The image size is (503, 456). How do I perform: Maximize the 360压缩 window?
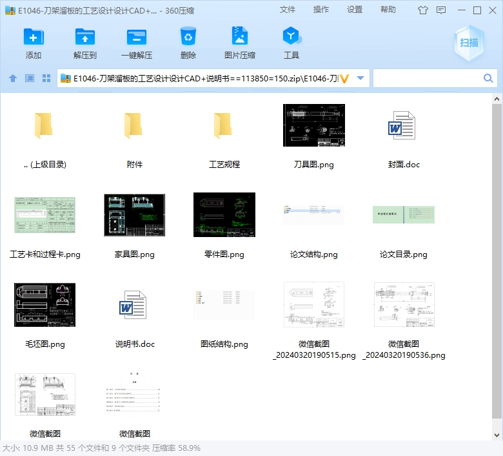coord(477,10)
